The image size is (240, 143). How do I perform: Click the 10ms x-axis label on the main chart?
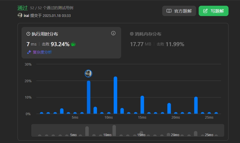pyautogui.click(x=109, y=117)
